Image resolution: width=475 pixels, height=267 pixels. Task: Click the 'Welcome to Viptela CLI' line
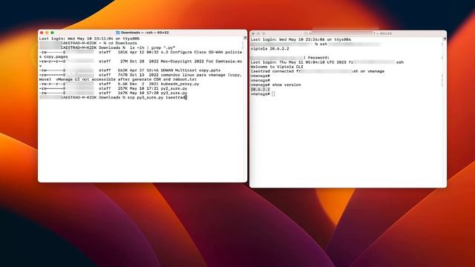(277, 67)
